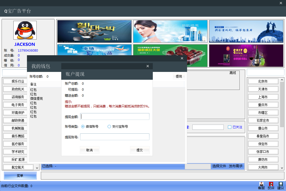Focus the 提现金额 input field
The width and height of the screenshot is (286, 191).
point(115,116)
